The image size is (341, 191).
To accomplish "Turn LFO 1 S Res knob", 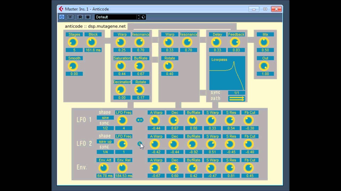I will pyautogui.click(x=230, y=120).
